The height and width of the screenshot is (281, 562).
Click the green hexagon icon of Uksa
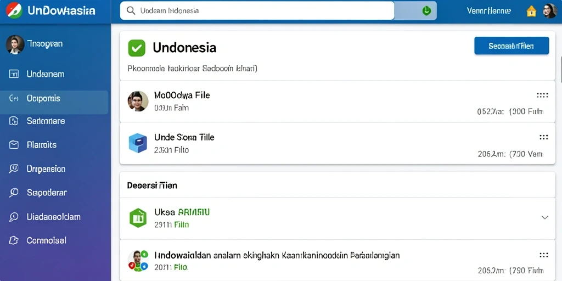point(138,218)
